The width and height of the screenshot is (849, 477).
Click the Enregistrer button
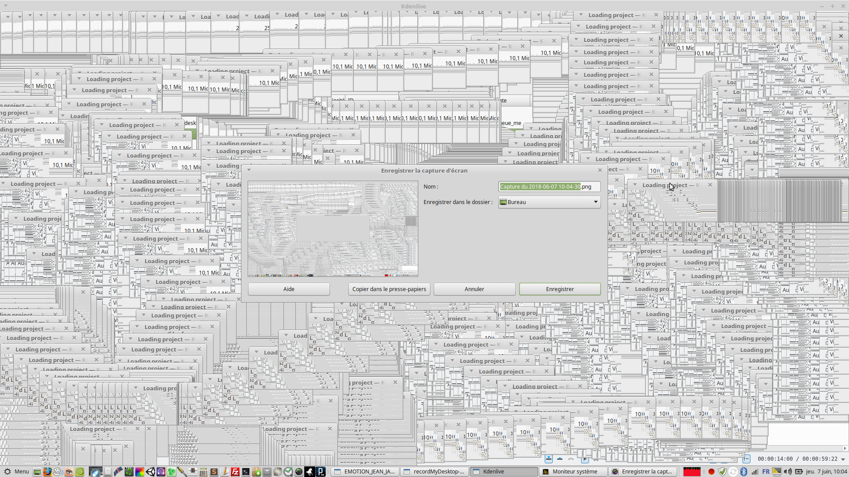tap(559, 289)
